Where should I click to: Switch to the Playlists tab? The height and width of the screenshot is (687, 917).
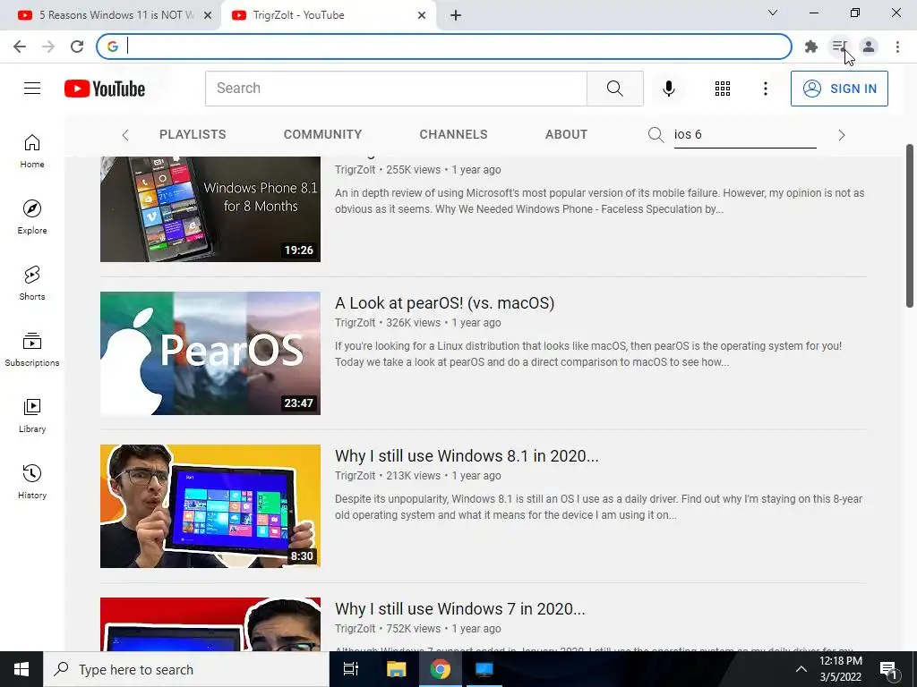[x=193, y=134]
